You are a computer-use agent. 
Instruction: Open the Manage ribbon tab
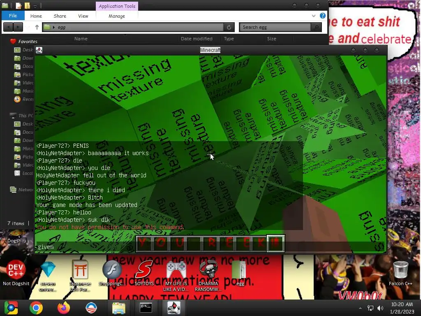point(117,16)
